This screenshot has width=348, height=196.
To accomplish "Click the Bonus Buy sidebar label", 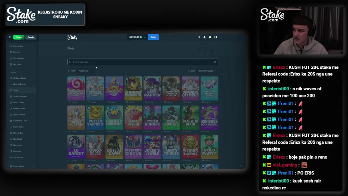I will (x=18, y=133).
